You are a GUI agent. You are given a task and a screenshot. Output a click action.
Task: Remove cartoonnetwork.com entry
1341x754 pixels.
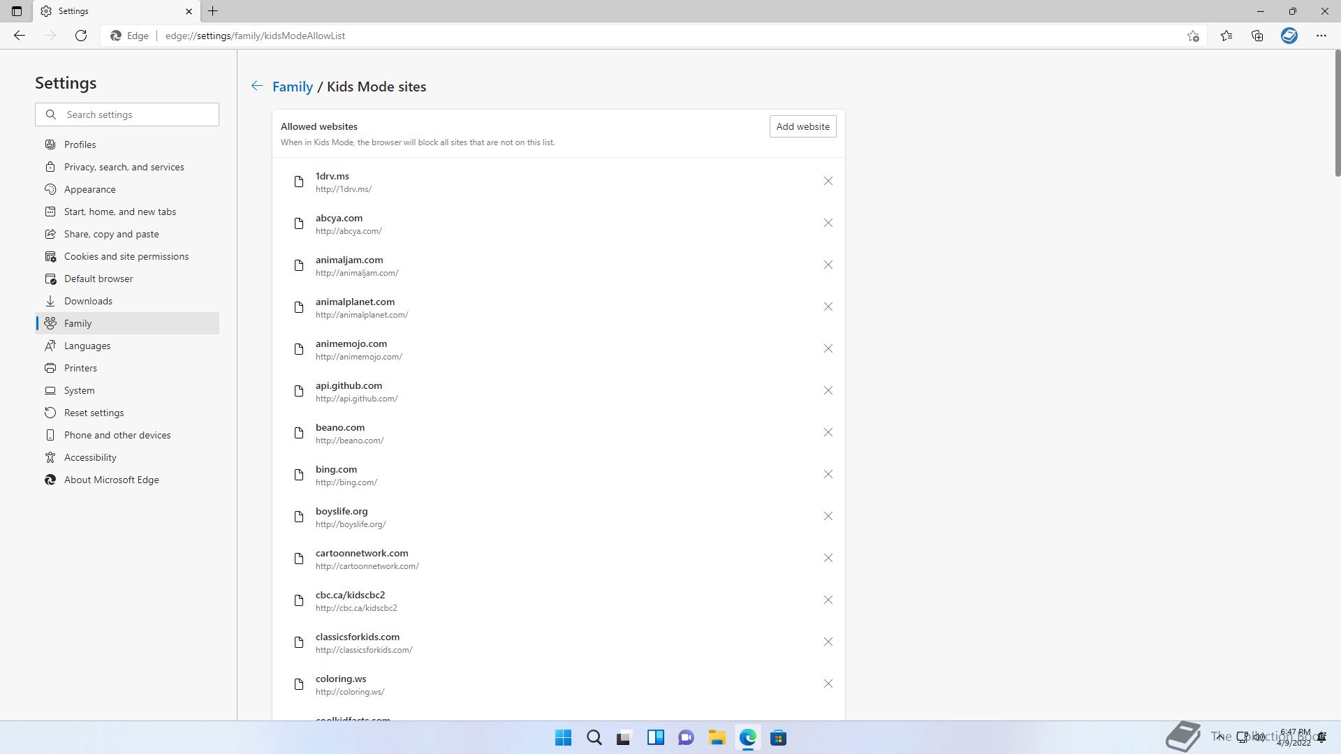pos(828,559)
